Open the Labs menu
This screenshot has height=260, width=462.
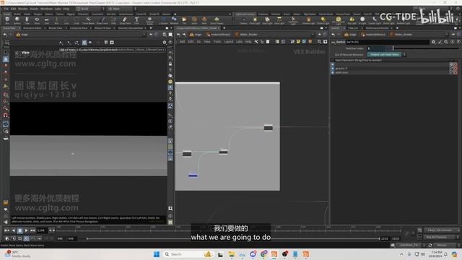click(x=58, y=9)
